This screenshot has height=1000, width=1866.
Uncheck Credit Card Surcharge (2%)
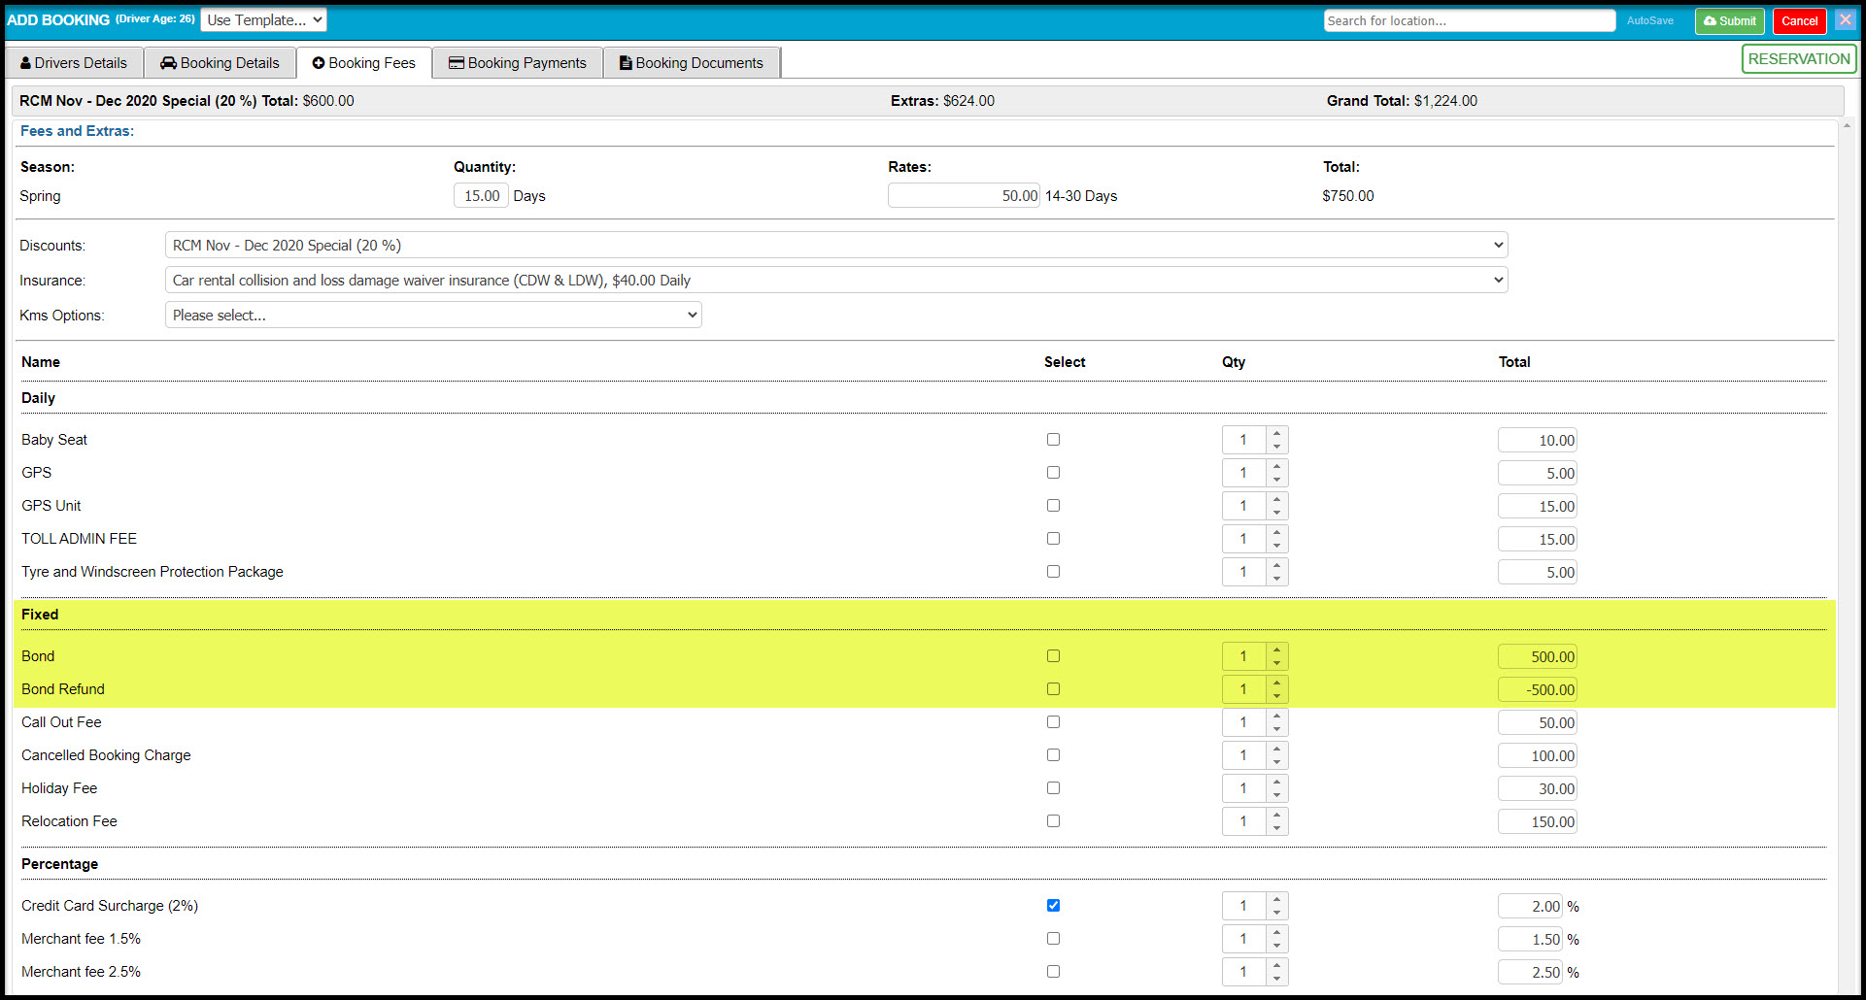(1053, 906)
